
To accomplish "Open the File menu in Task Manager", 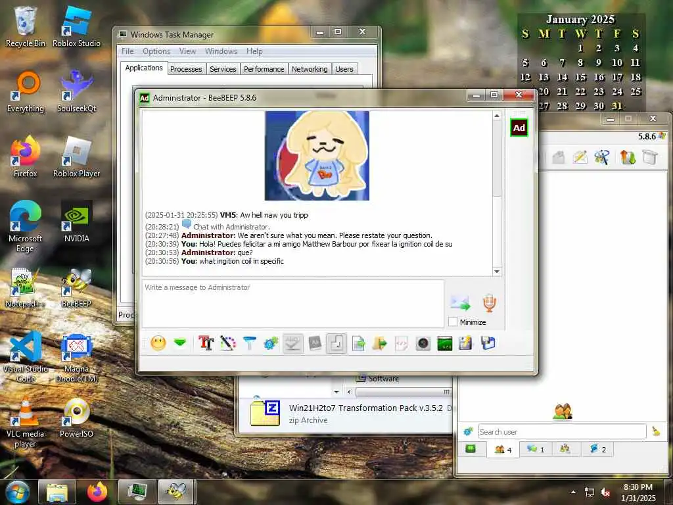I will coord(128,51).
